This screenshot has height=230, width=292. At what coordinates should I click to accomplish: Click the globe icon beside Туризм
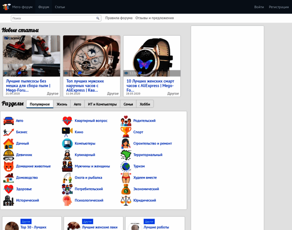(x=126, y=166)
